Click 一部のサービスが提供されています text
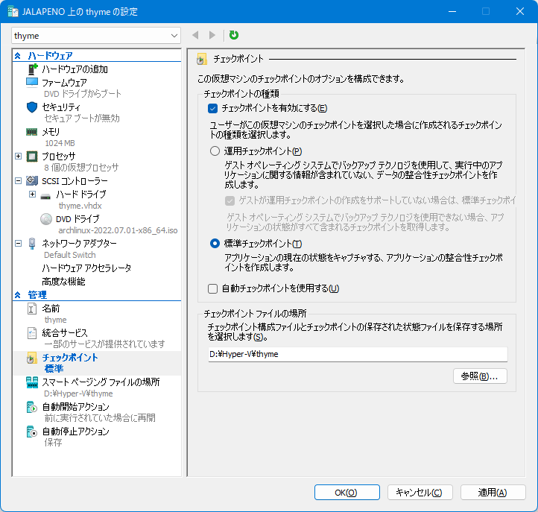The image size is (538, 512). coord(104,344)
